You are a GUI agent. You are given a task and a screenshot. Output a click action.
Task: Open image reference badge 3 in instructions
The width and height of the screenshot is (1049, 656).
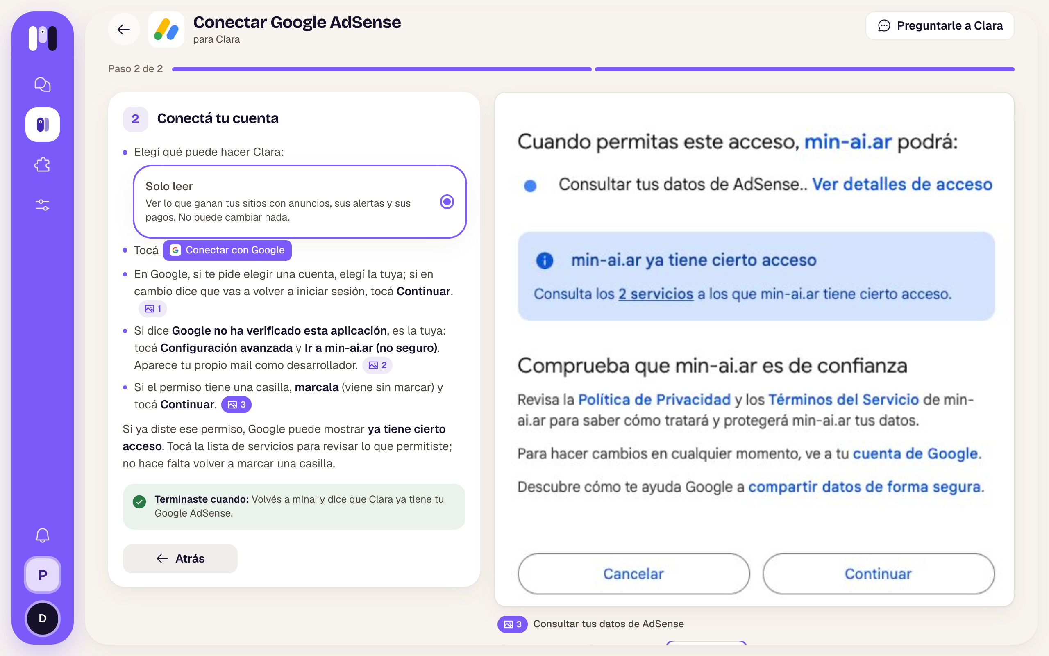[236, 404]
